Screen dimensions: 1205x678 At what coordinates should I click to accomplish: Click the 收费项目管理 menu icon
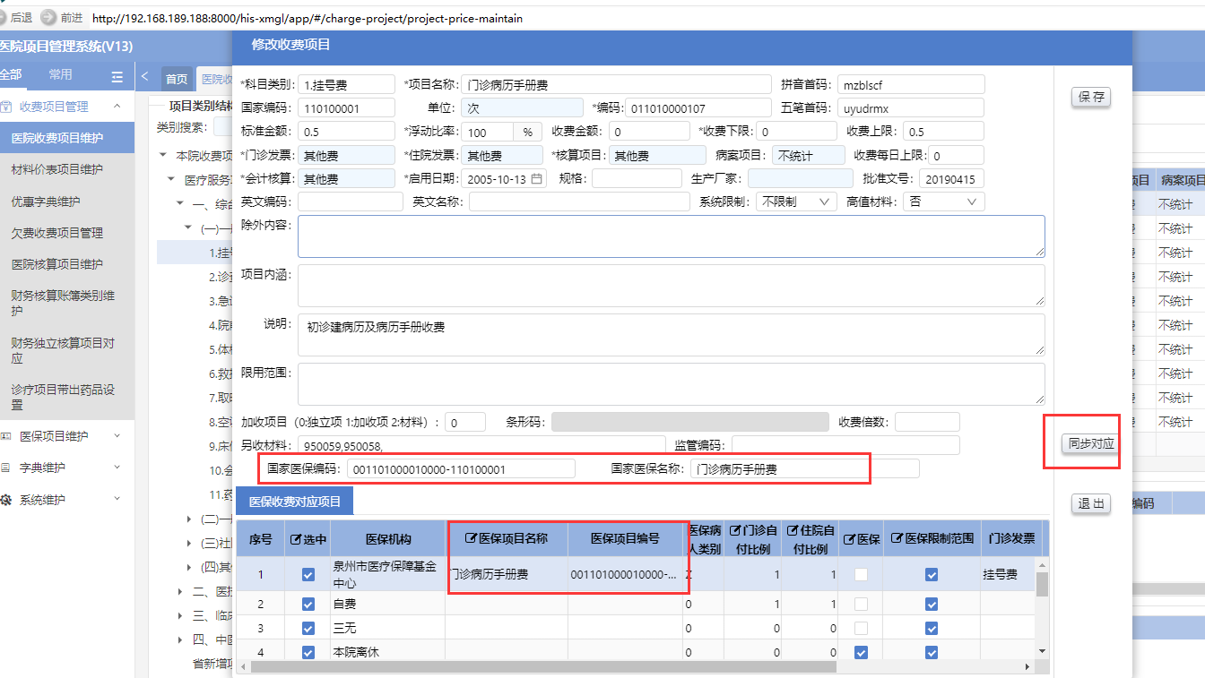5,107
